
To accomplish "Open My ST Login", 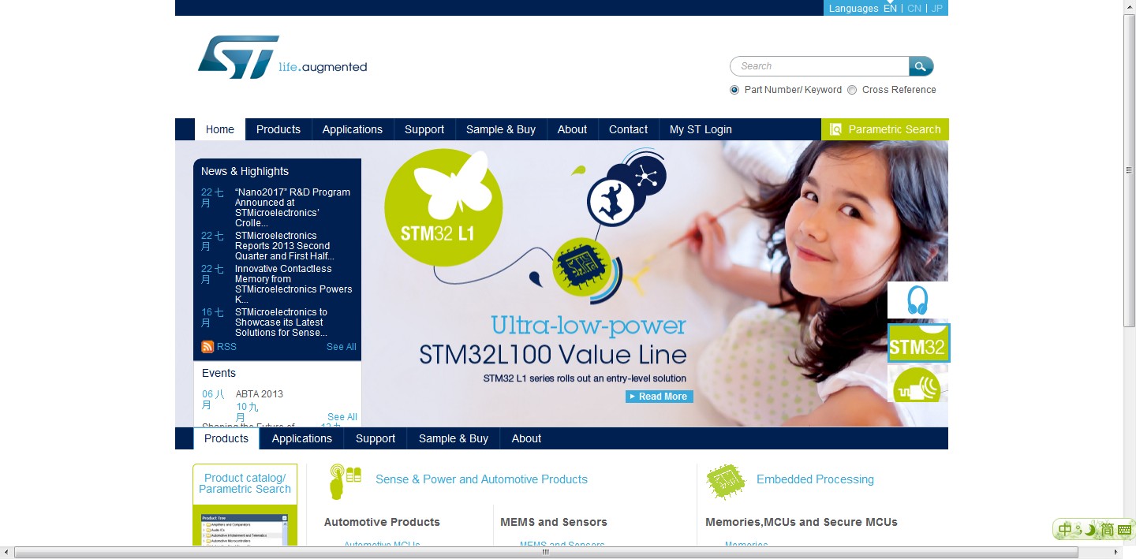I will 701,129.
